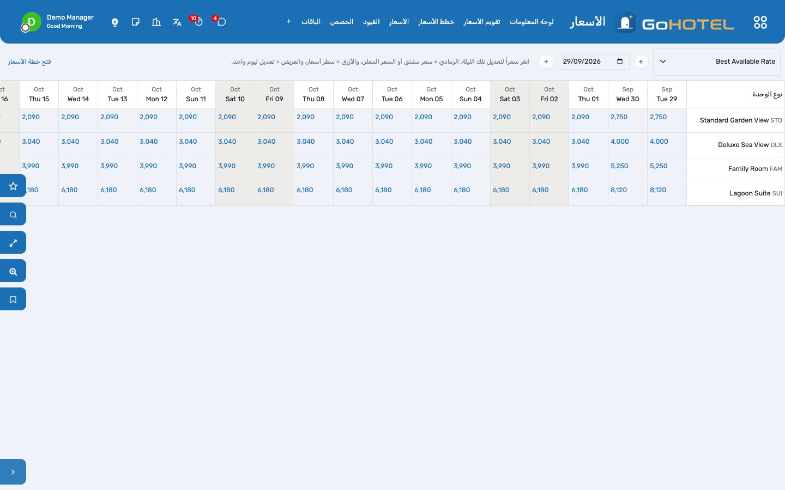Click Deluxe Sea View rate for Mon 05
Viewport: 785px width, 490px height.
click(424, 142)
